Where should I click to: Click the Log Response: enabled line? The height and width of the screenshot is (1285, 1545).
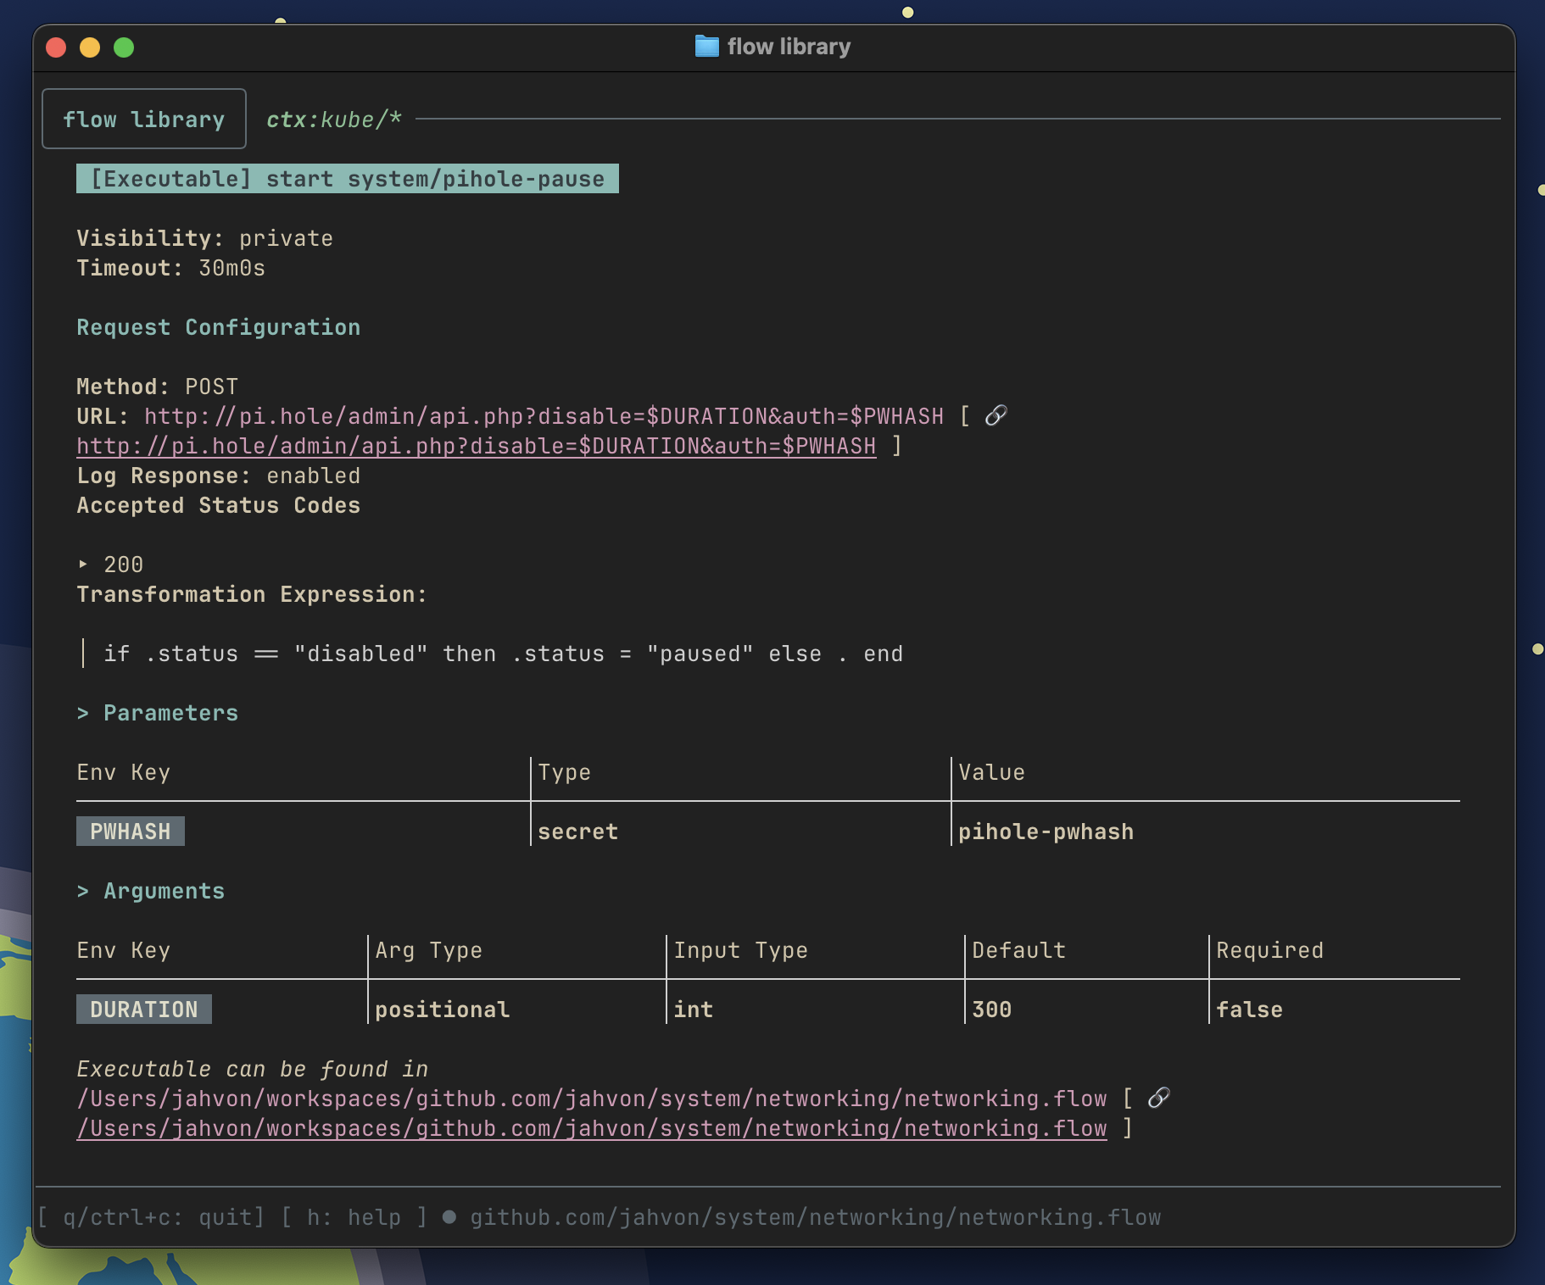(219, 476)
